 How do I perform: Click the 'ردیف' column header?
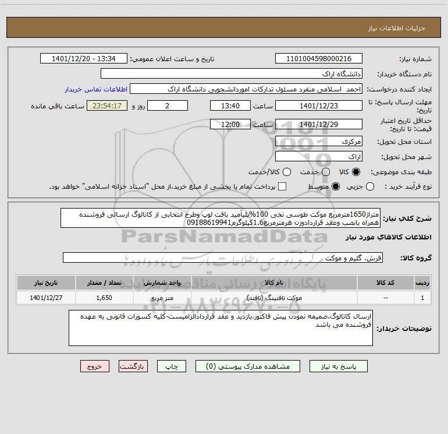click(422, 283)
